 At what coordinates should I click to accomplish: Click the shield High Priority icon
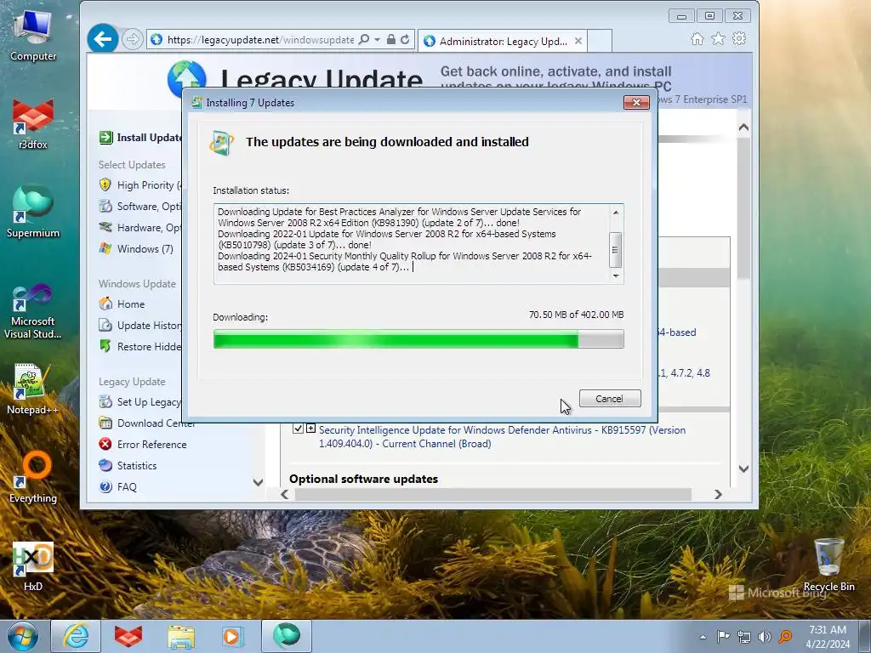click(105, 185)
